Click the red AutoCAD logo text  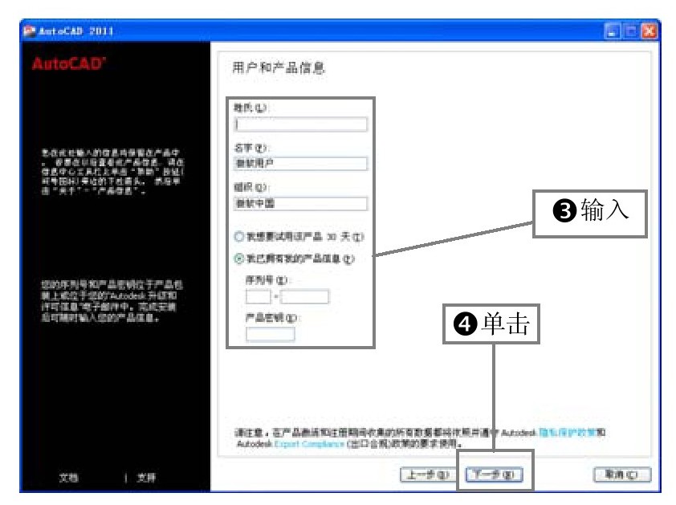68,63
